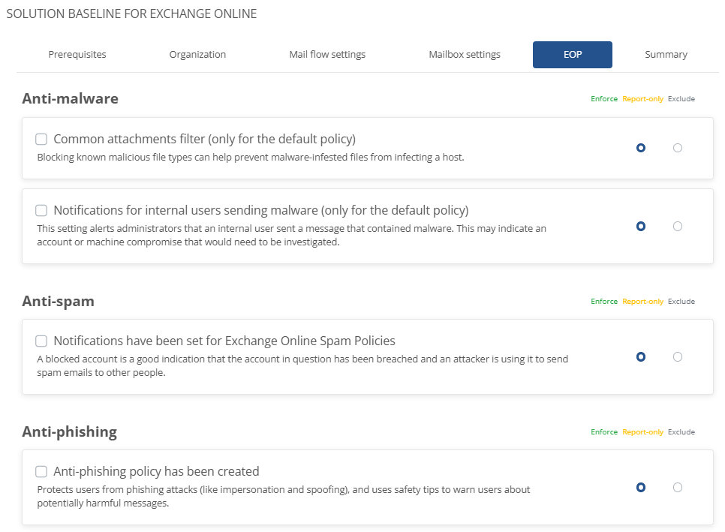The image size is (725, 532).
Task: Choose Exclude for internal users sending malware notifications
Action: (678, 226)
